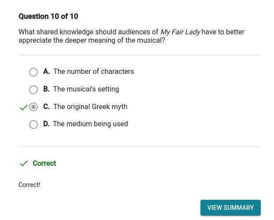Click 'The original Greek myth' answer text
274x220 pixels.
coord(90,107)
